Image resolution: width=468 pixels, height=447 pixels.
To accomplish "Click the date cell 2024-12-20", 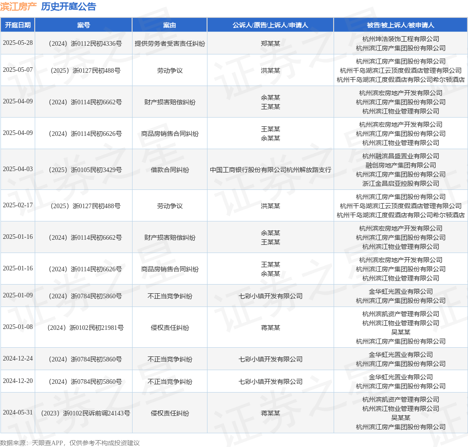I will pyautogui.click(x=18, y=381).
